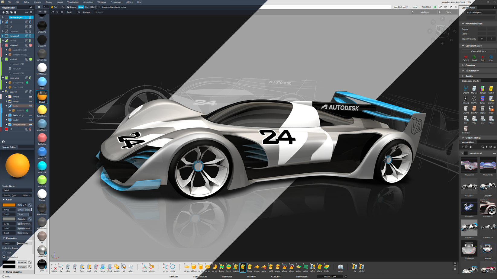The image size is (497, 279).
Task: Open the Layouts menu
Action: tap(37, 2)
